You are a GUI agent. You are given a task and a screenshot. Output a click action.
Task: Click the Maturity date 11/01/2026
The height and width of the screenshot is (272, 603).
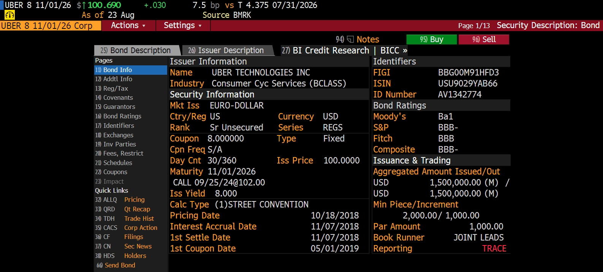tap(232, 171)
